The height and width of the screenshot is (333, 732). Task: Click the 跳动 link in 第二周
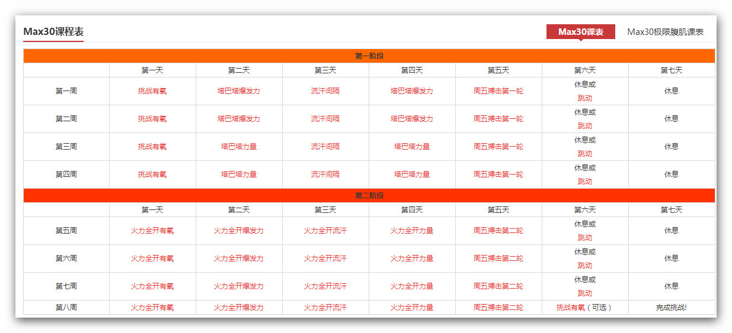pos(585,126)
